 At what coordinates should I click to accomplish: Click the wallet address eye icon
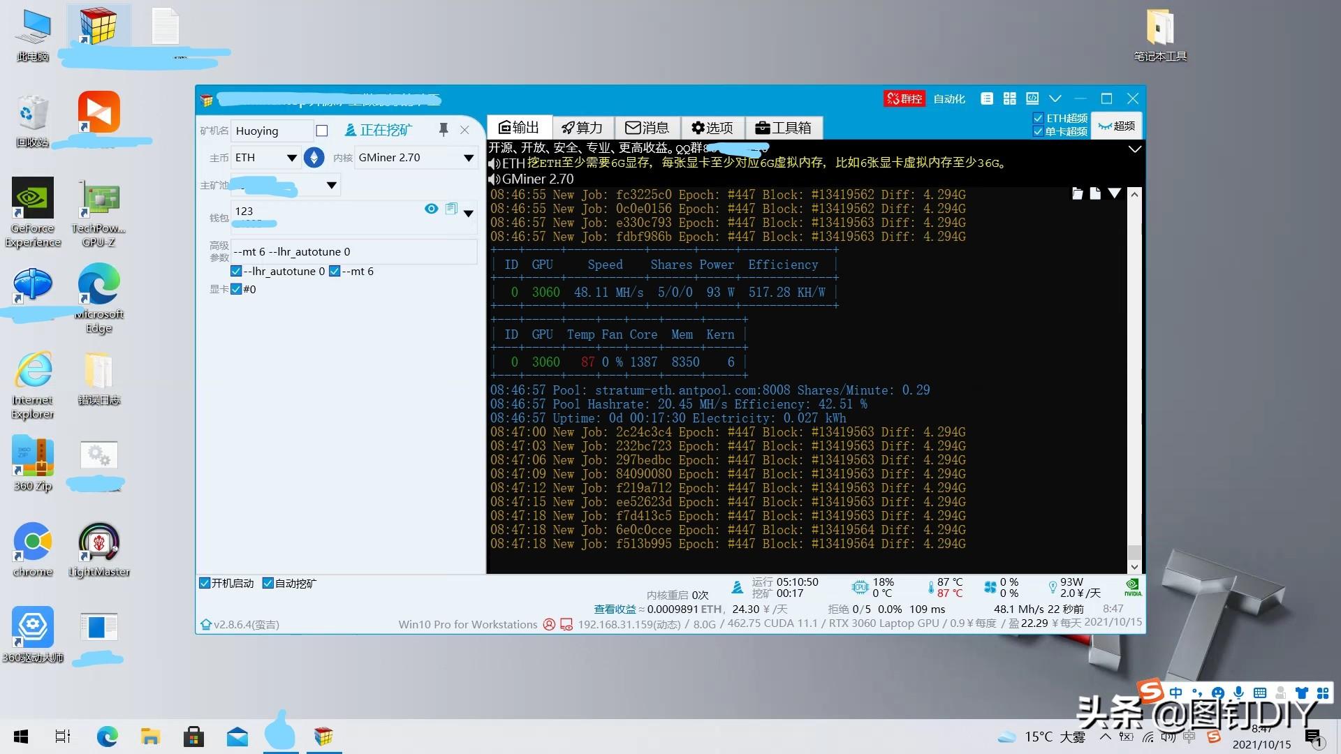[x=430, y=210]
